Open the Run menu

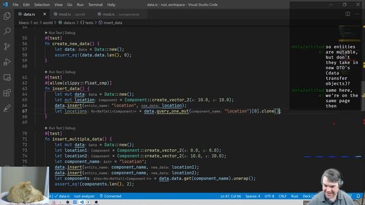(x=80, y=5)
